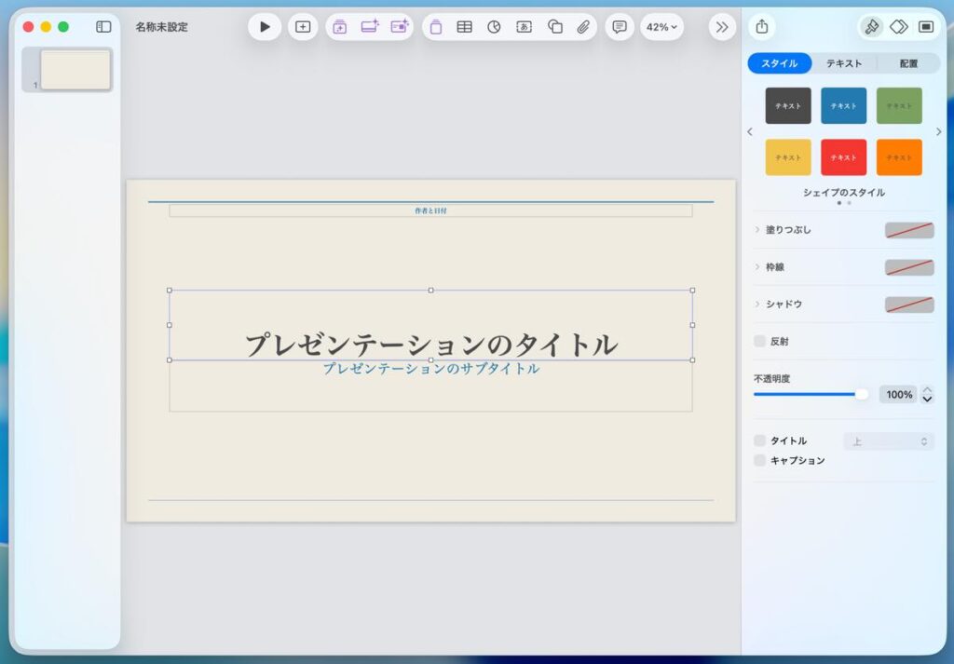Click the プレゼンテーションのタイトル text
This screenshot has width=954, height=664.
430,345
